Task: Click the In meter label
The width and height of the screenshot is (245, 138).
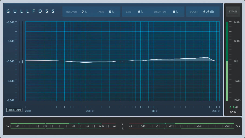Action: pyautogui.click(x=8, y=126)
